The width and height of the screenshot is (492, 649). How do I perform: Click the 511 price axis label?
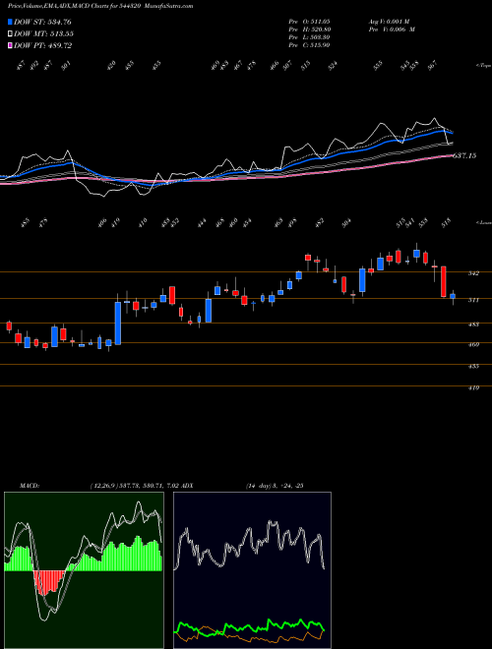tap(473, 300)
